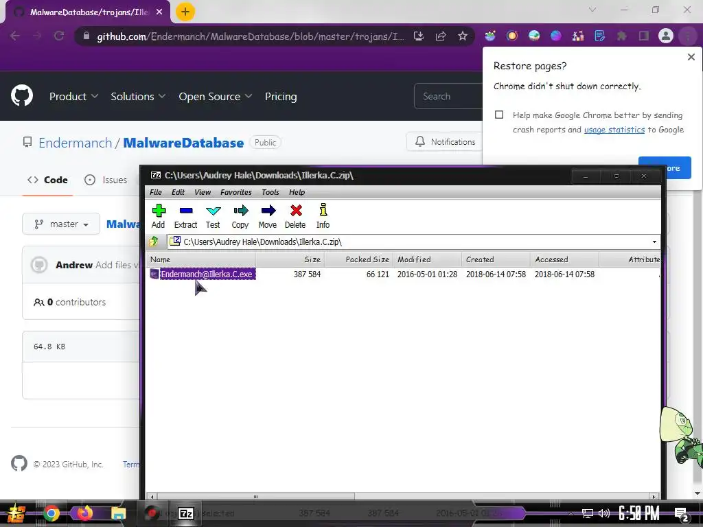Close the MalwareDatabase browser tab

[159, 12]
